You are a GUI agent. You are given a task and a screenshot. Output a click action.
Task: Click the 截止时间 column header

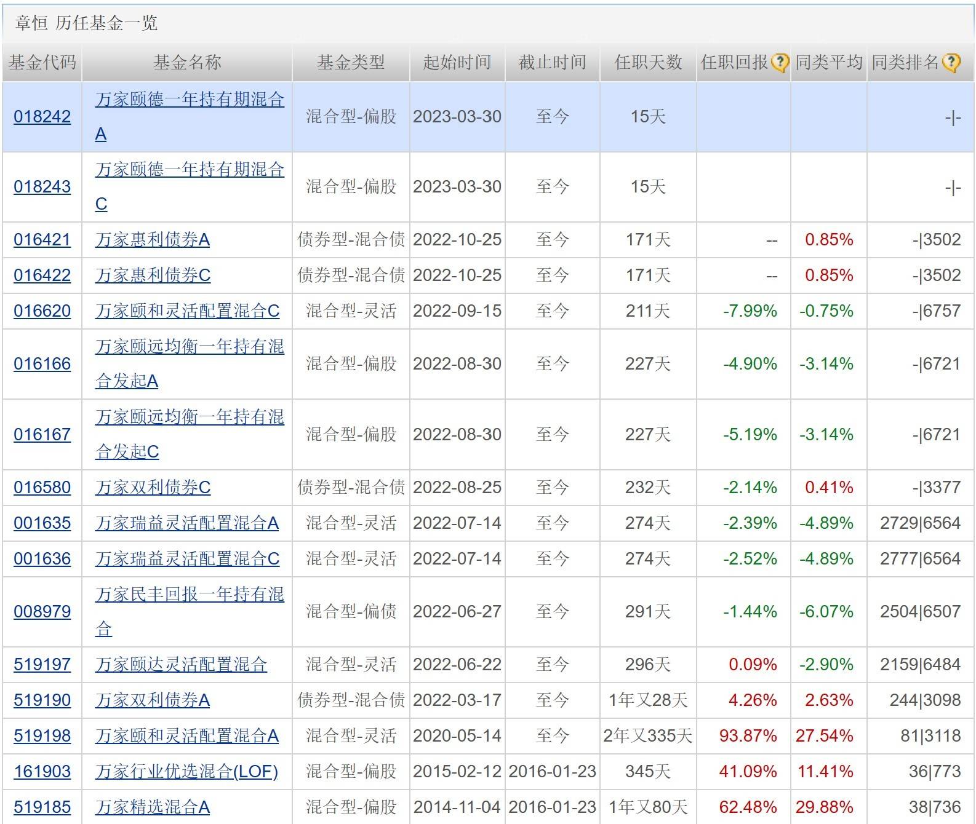coord(553,62)
